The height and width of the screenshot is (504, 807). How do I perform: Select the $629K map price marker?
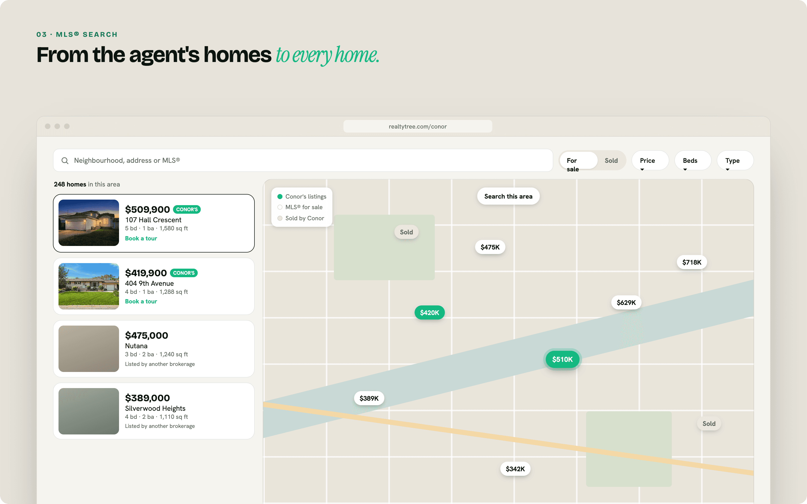[x=626, y=303]
